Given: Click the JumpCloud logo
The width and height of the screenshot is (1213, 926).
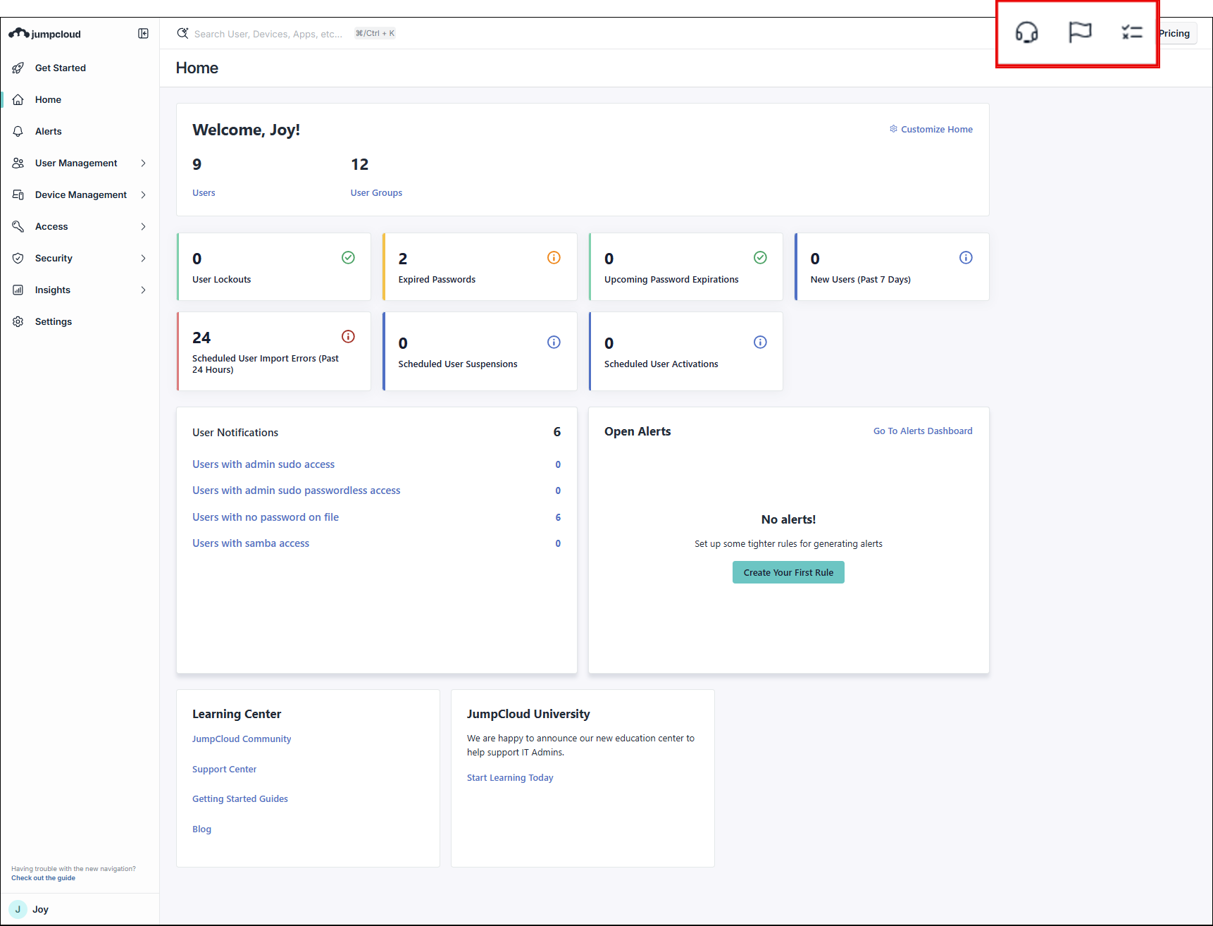Looking at the screenshot, I should [45, 34].
